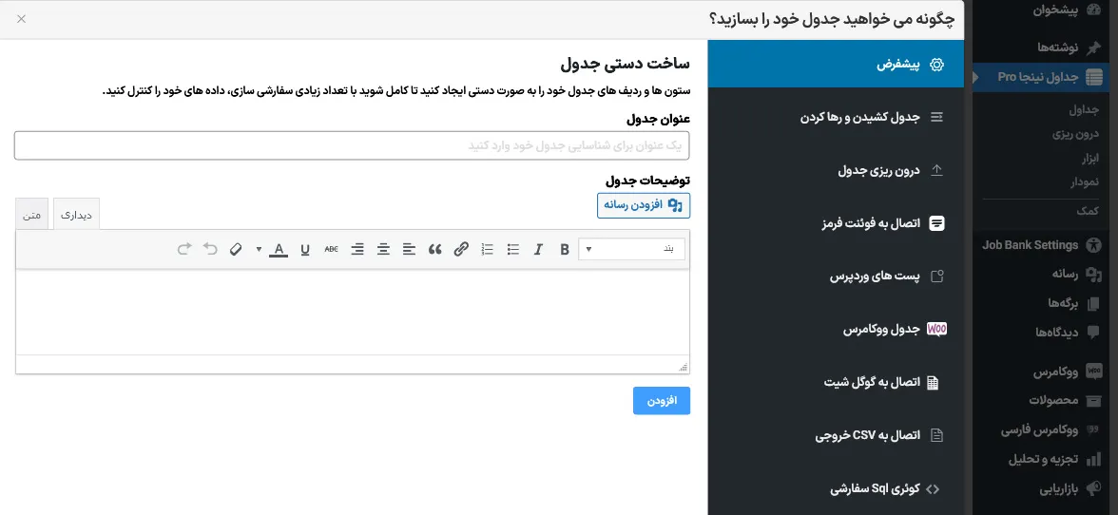This screenshot has height=515, width=1118.
Task: Open تجزیه و تحلیل analytics in sidebar
Action: [x=1044, y=460]
